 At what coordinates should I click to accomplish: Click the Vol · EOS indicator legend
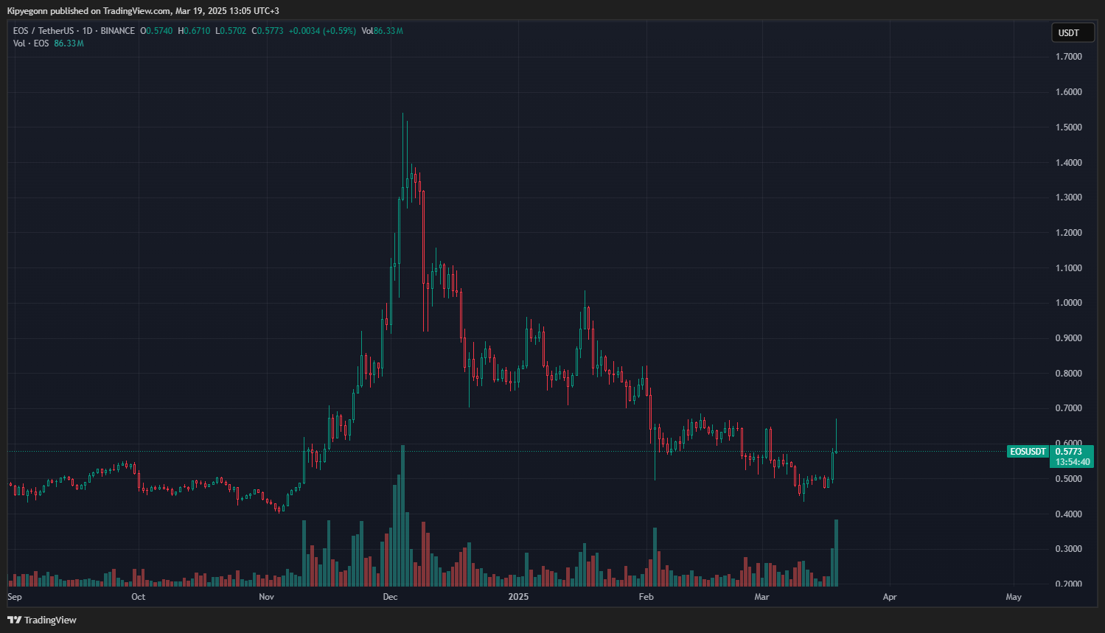(48, 43)
